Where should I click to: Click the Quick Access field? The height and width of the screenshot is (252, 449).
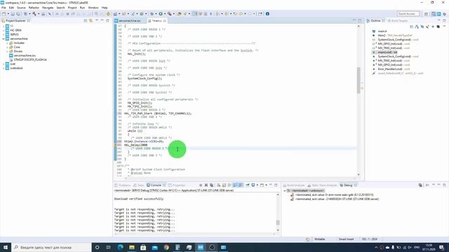click(x=408, y=14)
